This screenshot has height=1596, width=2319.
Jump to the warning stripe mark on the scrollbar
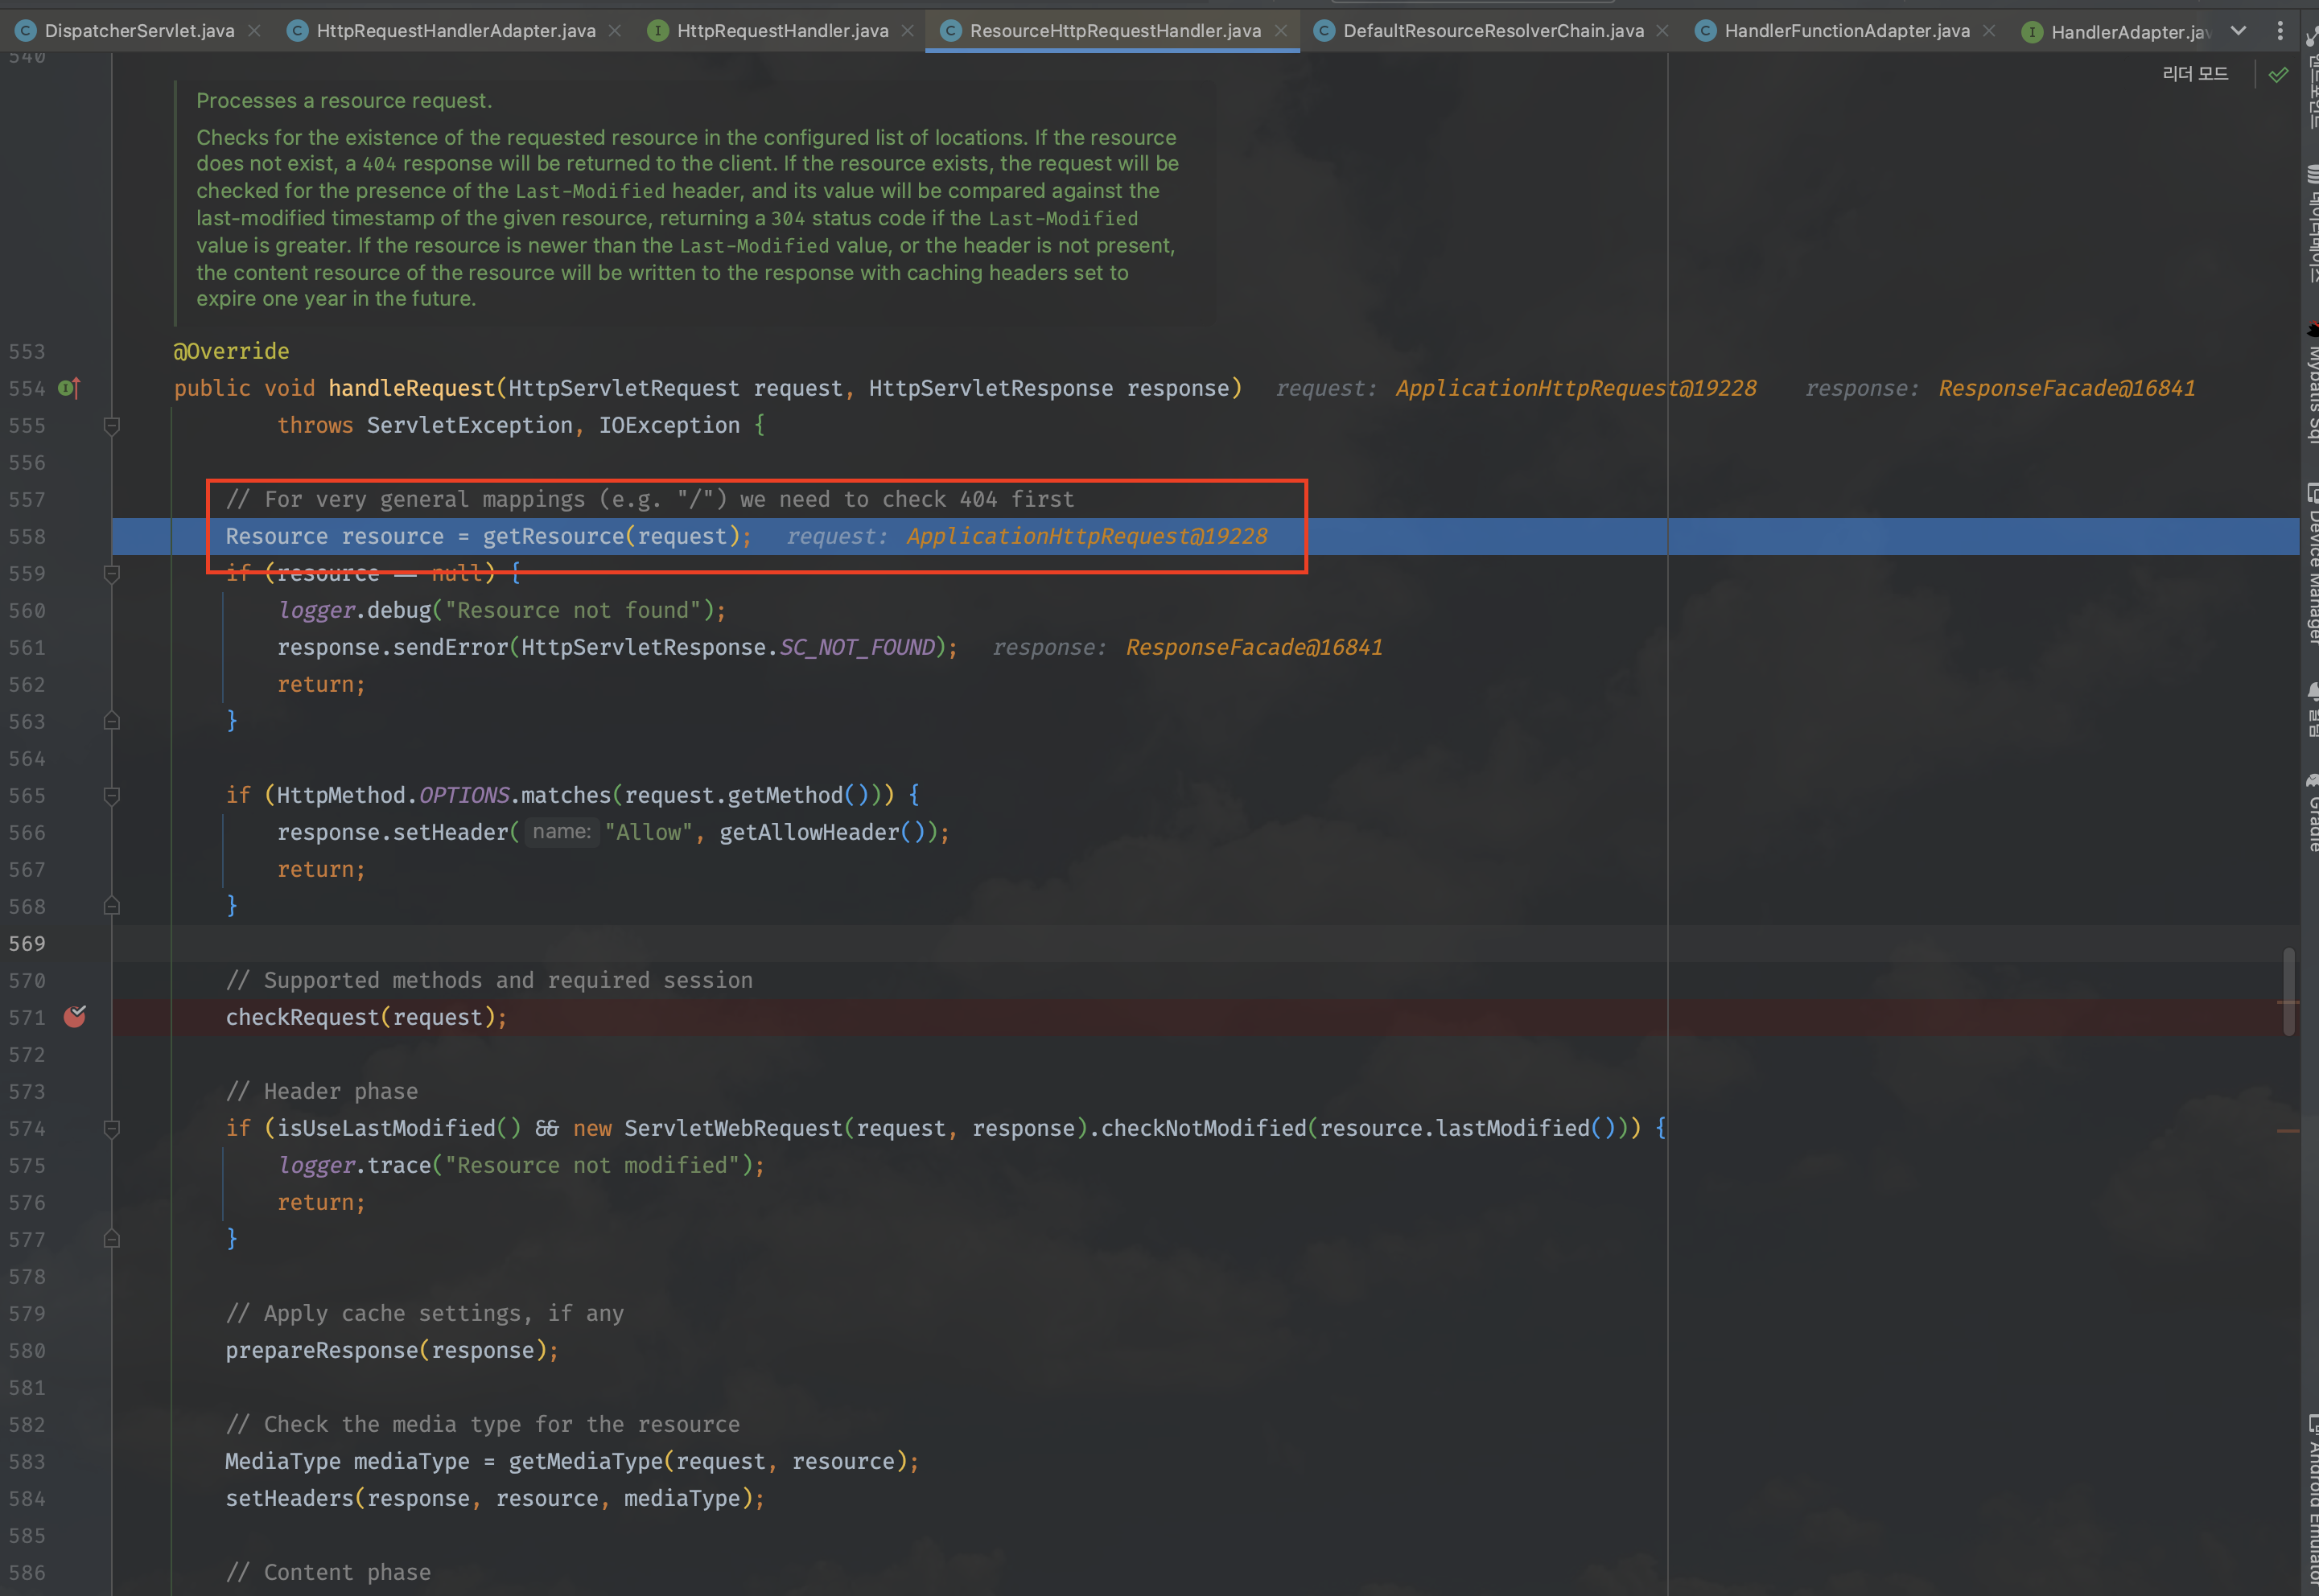click(2288, 1131)
